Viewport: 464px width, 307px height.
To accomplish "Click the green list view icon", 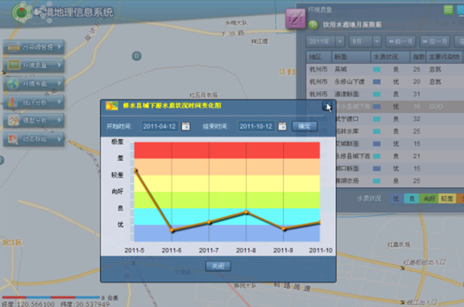I will pyautogui.click(x=448, y=9).
